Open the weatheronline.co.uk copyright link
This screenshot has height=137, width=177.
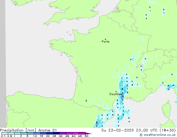tap(158, 135)
